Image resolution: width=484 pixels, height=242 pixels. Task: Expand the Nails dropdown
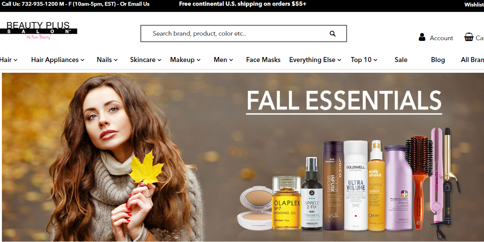point(107,60)
